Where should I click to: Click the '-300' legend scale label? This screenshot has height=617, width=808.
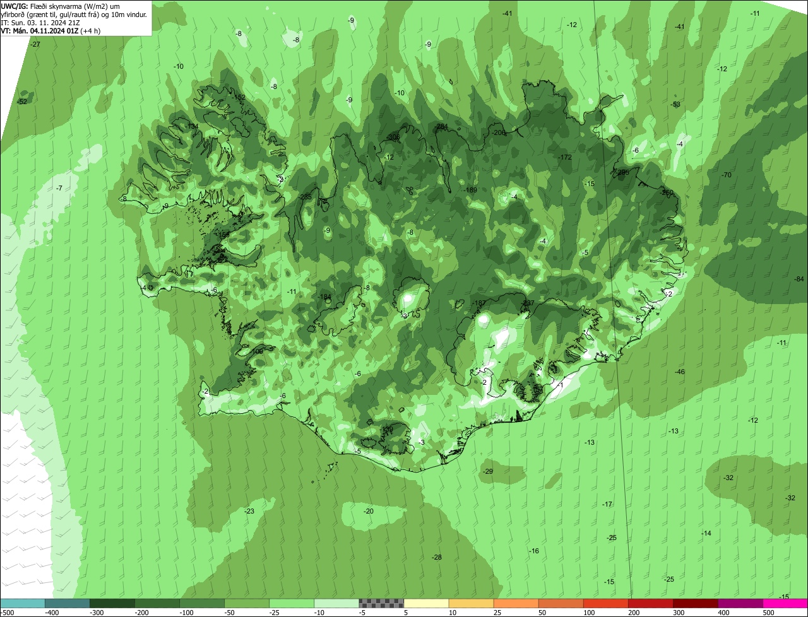[x=97, y=613]
